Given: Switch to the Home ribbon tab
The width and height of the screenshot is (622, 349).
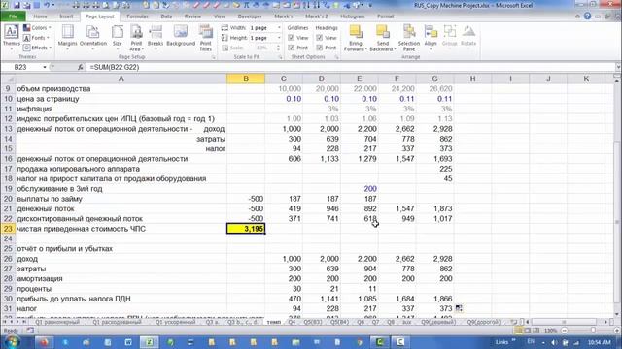Looking at the screenshot, I should [40, 16].
